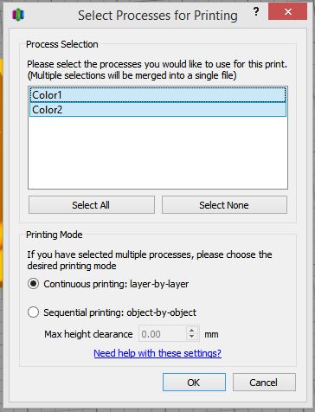Click the Select Processes for Printing title
This screenshot has height=412, width=315.
coord(157,15)
